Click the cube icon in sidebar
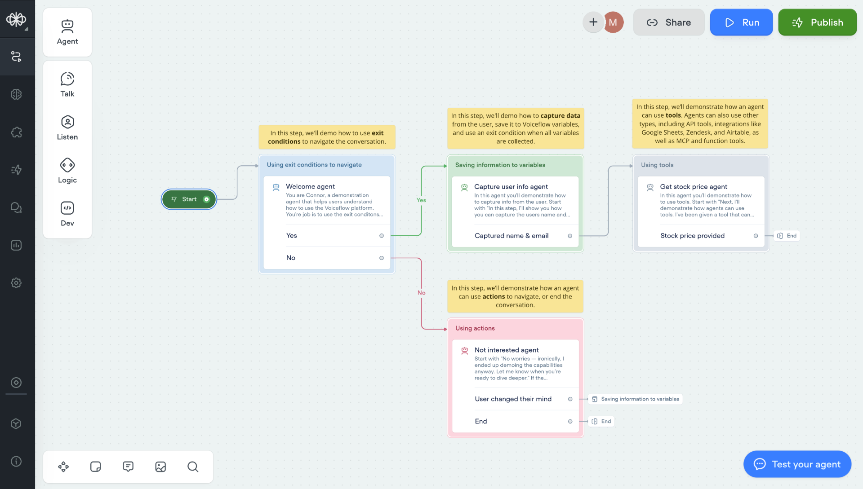The width and height of the screenshot is (863, 489). click(x=16, y=424)
